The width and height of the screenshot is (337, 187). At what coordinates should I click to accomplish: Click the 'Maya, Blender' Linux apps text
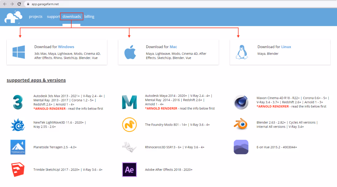(x=268, y=53)
